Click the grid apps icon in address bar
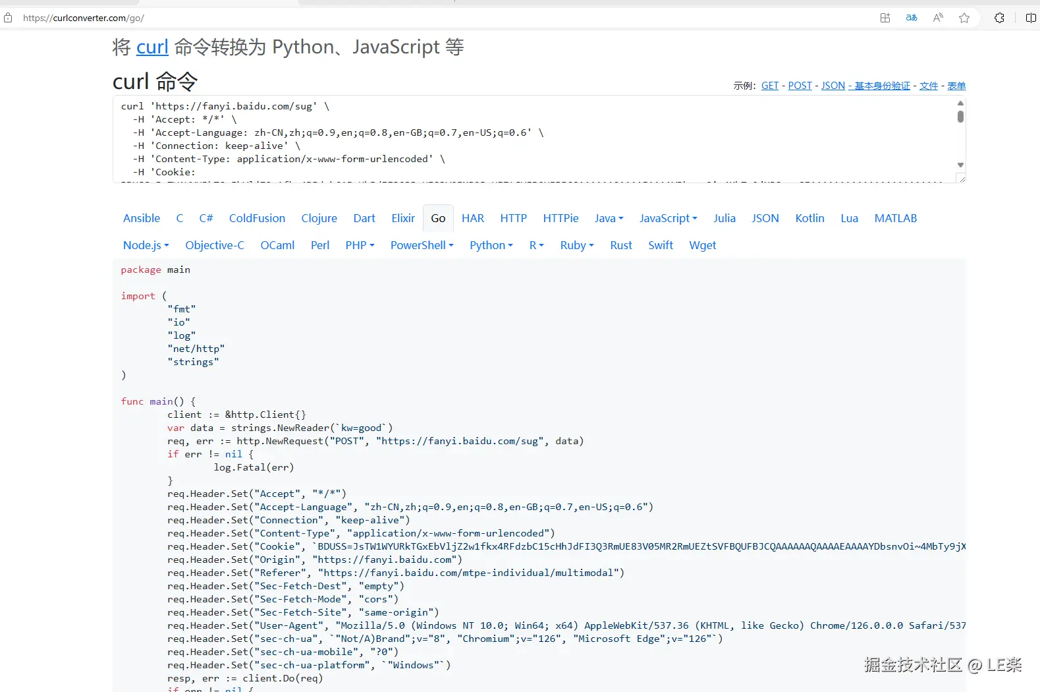 885,18
